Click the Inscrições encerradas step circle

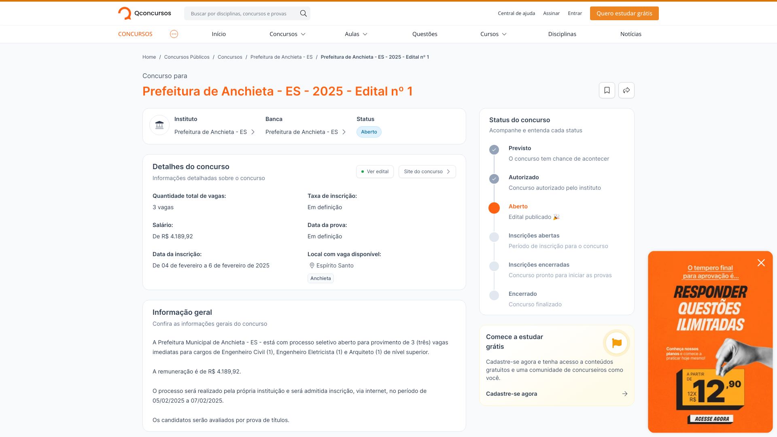[x=494, y=266]
